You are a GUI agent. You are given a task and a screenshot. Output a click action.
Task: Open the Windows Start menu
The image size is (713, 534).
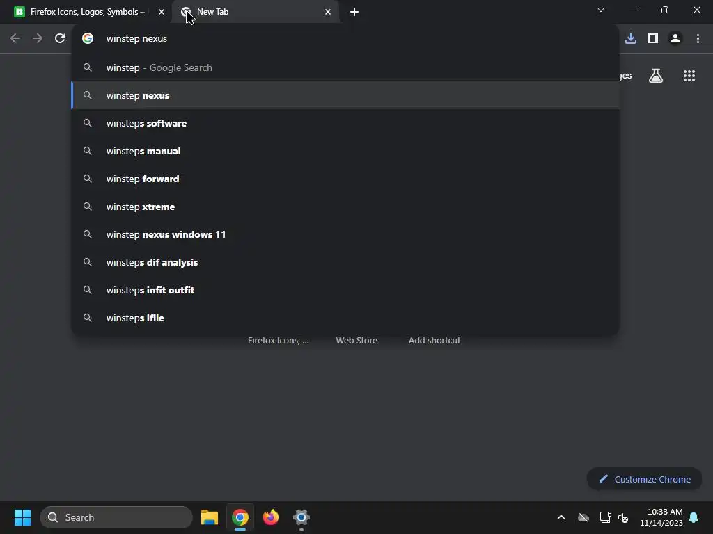[x=22, y=517]
